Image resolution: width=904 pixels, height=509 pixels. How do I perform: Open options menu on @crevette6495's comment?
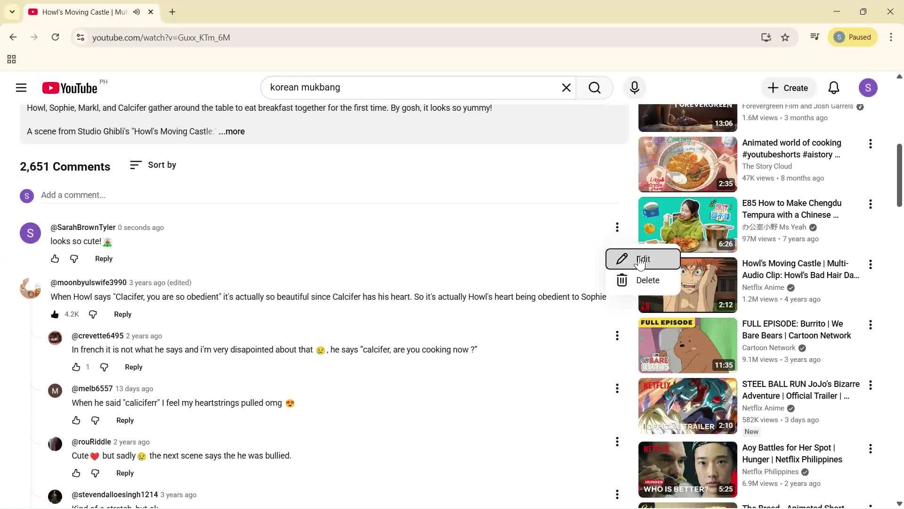click(617, 335)
